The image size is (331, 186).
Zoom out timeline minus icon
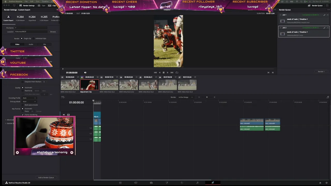[199, 97]
